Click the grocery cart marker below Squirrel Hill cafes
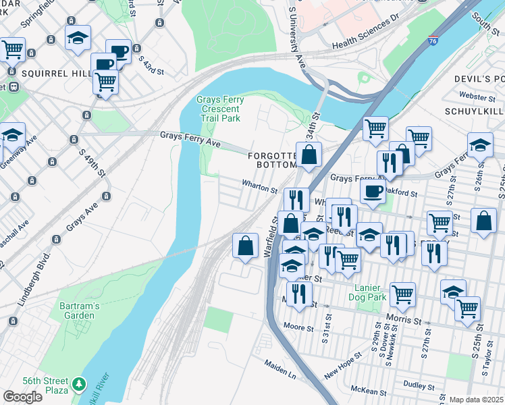 coord(105,84)
